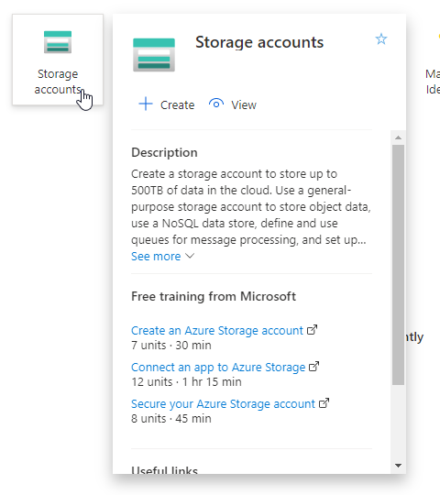
Task: Click the eye View icon
Action: tap(216, 104)
